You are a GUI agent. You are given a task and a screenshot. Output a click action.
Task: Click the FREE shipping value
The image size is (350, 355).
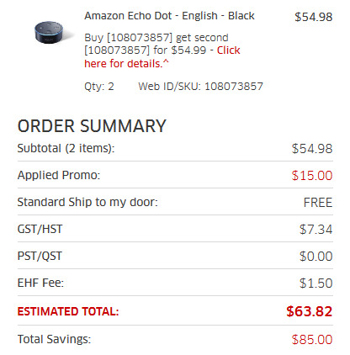click(318, 203)
